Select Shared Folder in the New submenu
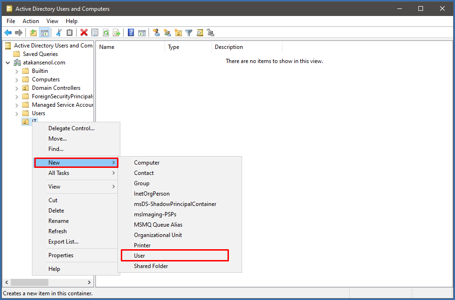The height and width of the screenshot is (300, 455). coord(180,266)
